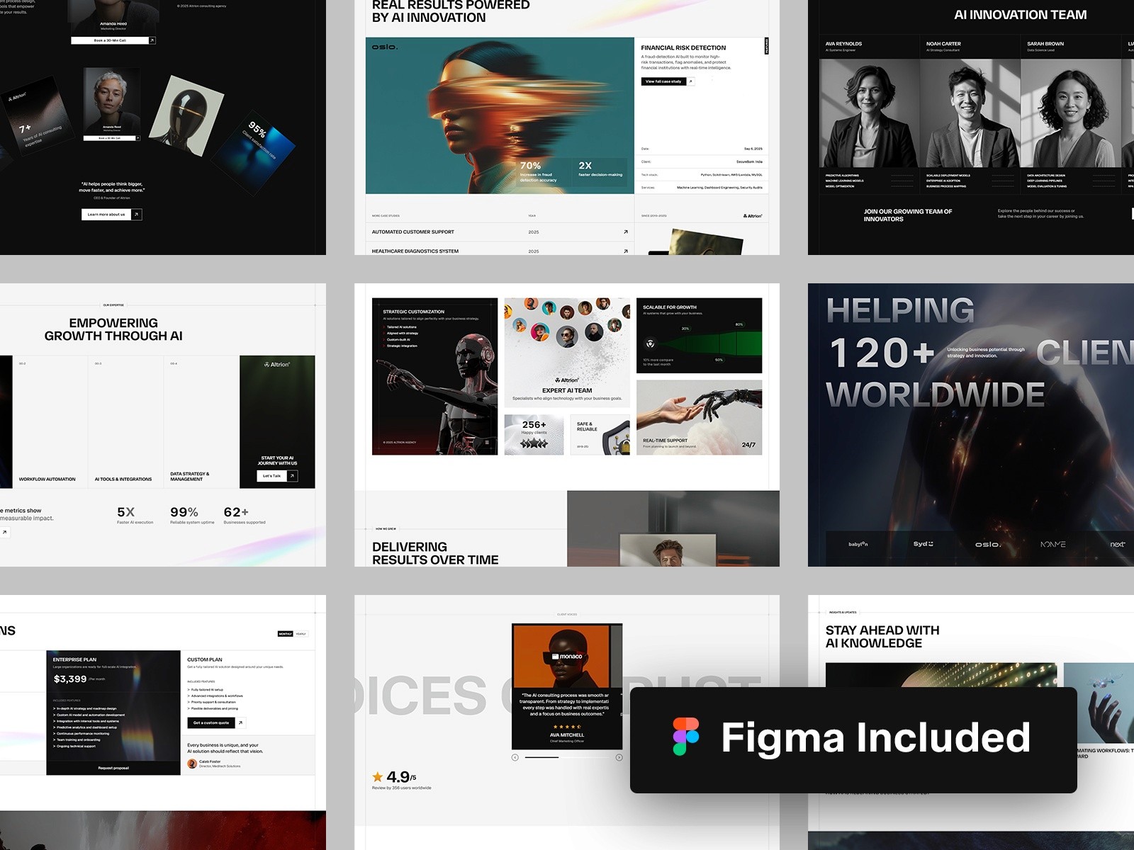Viewport: 1134px width, 850px height.
Task: Click the Stay Ahead With AI Knowledge heading
Action: (x=882, y=637)
